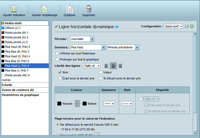
Task: Click the vertical scrollbar thumb
Action: 195,74
